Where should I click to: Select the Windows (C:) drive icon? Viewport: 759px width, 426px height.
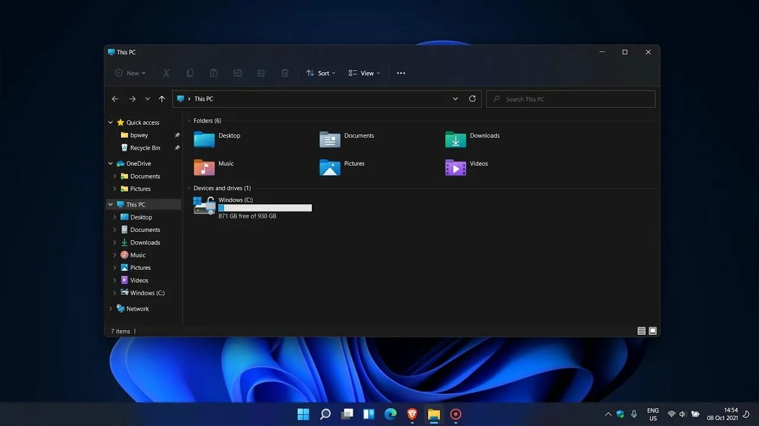pos(204,205)
